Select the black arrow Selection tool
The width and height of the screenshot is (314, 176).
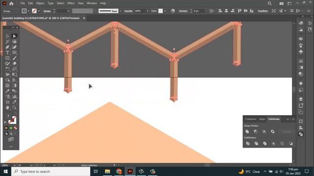pyautogui.click(x=7, y=36)
